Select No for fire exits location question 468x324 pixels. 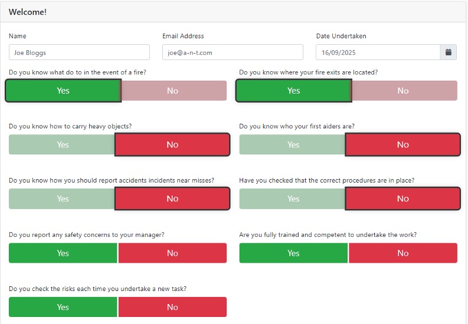tap(403, 91)
